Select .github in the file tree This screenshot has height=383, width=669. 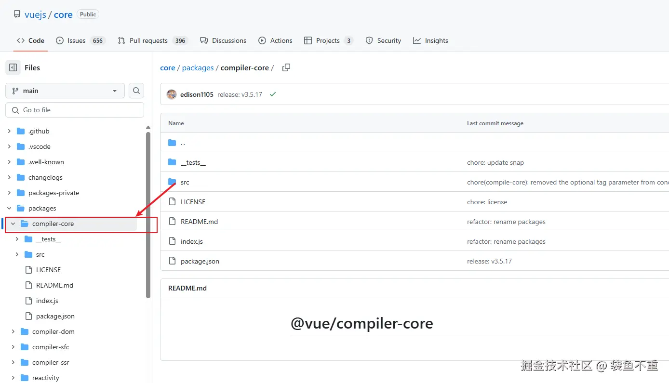coord(39,131)
